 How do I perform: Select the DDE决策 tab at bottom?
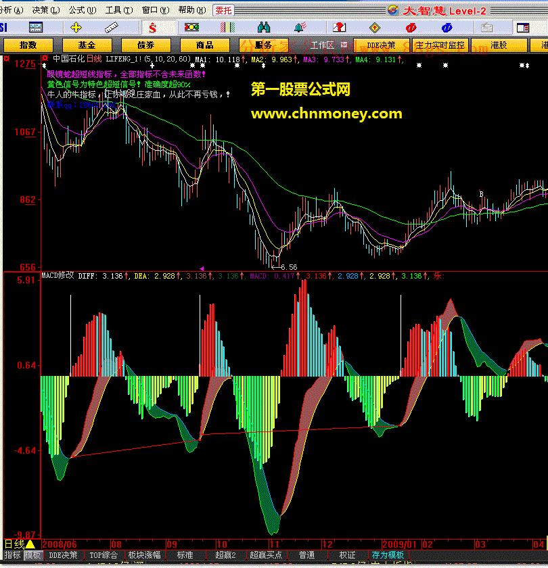(64, 555)
